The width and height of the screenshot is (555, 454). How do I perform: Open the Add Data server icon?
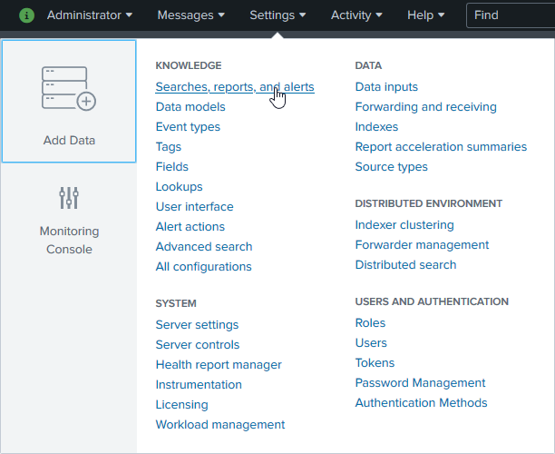(69, 89)
